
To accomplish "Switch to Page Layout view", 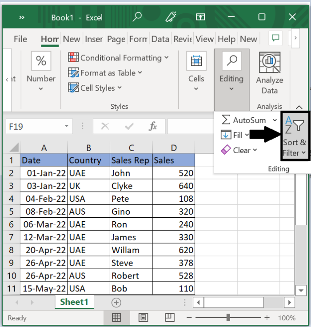I will pyautogui.click(x=143, y=318).
